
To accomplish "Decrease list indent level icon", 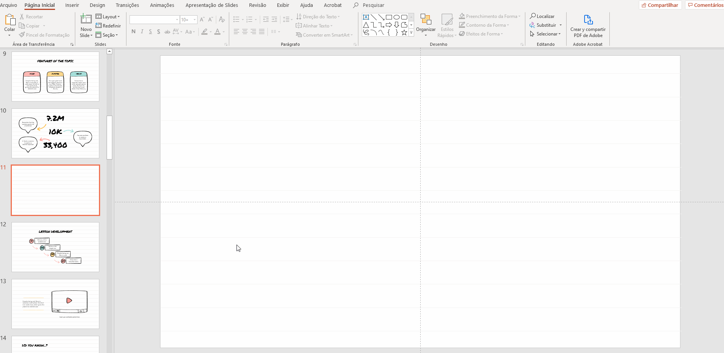I will (266, 19).
